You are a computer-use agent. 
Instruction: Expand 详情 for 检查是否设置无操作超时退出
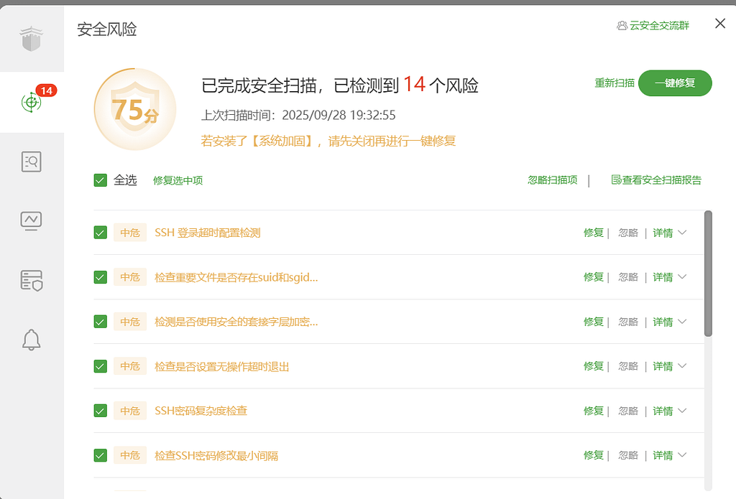(x=669, y=366)
